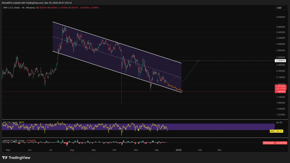Image resolution: width=290 pixels, height=163 pixels.
Task: Select the RSI (14, close) indicator legend
Action: [x=10, y=122]
